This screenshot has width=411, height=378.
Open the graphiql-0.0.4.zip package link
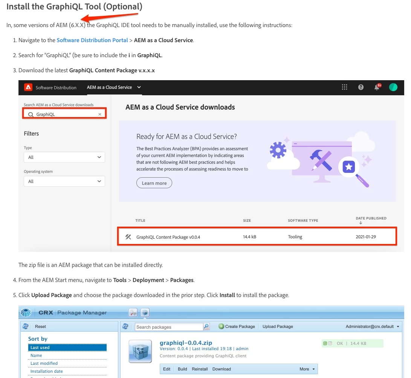pyautogui.click(x=186, y=343)
